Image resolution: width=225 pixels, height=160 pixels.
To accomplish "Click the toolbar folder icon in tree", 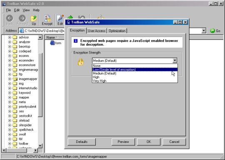I will 15,143.
